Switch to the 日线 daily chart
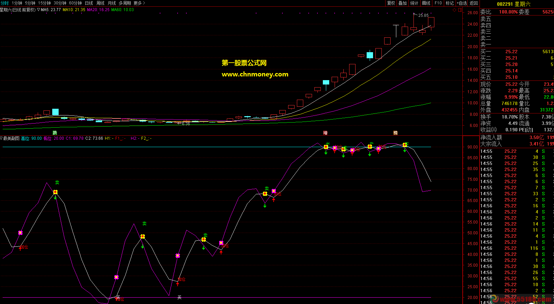 click(x=89, y=3)
